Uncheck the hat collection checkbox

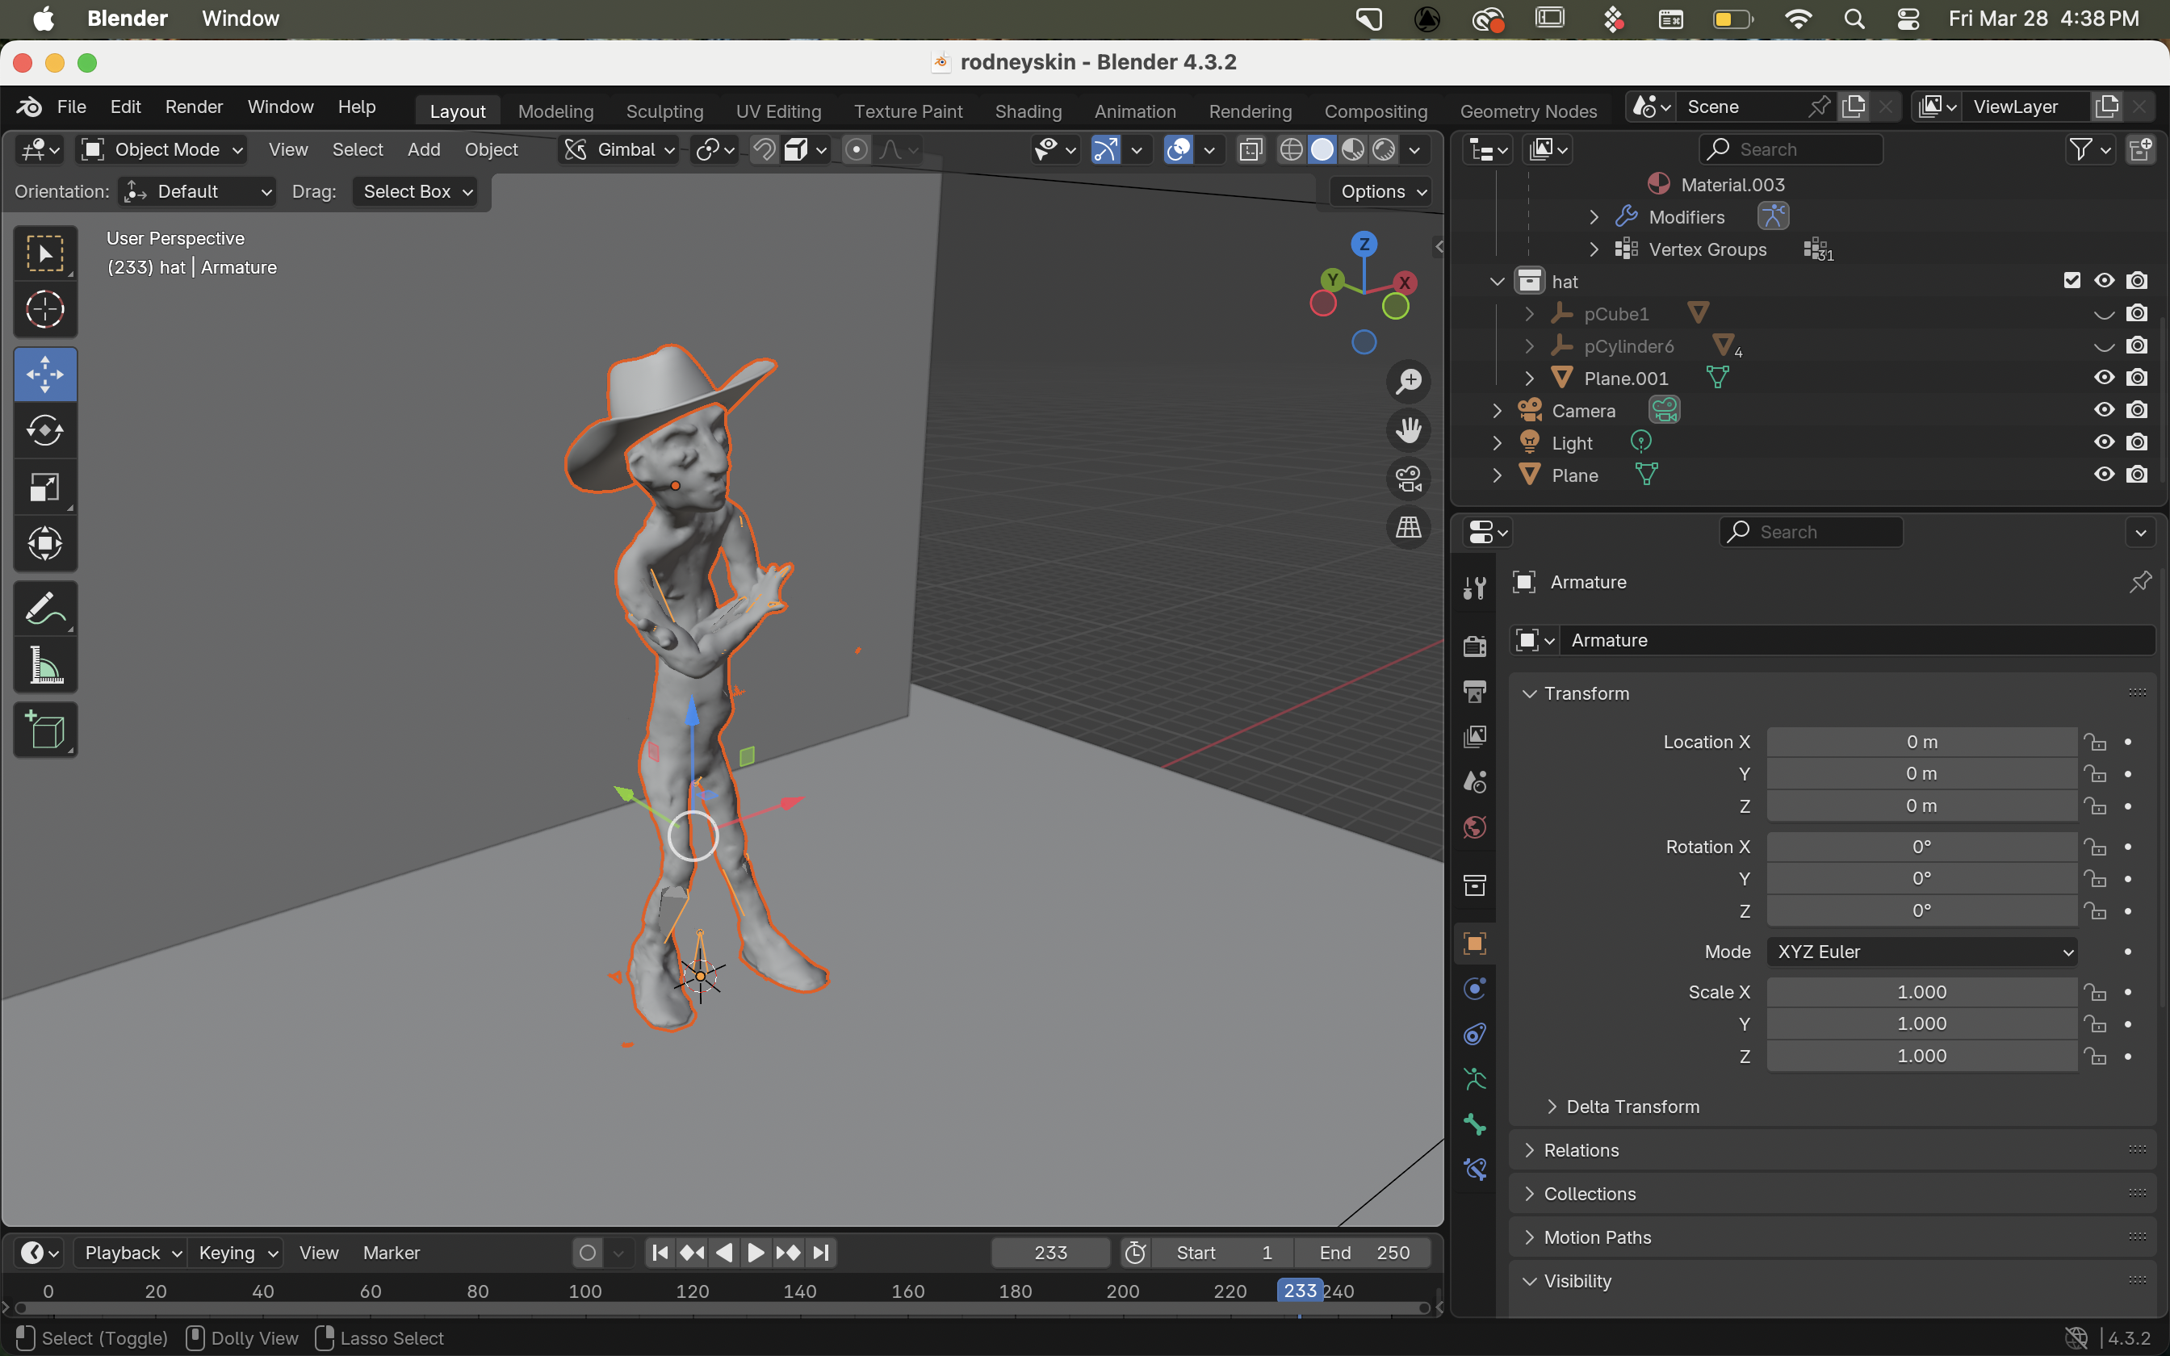pyautogui.click(x=2072, y=281)
